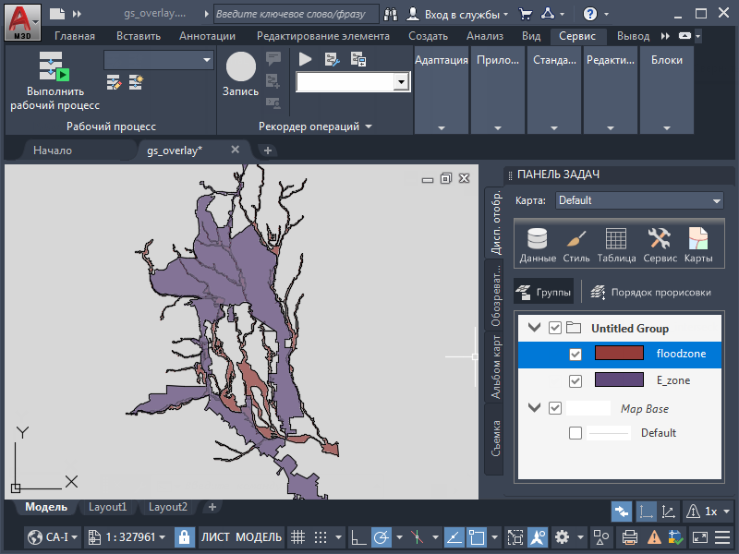Click the Группы button

(544, 293)
